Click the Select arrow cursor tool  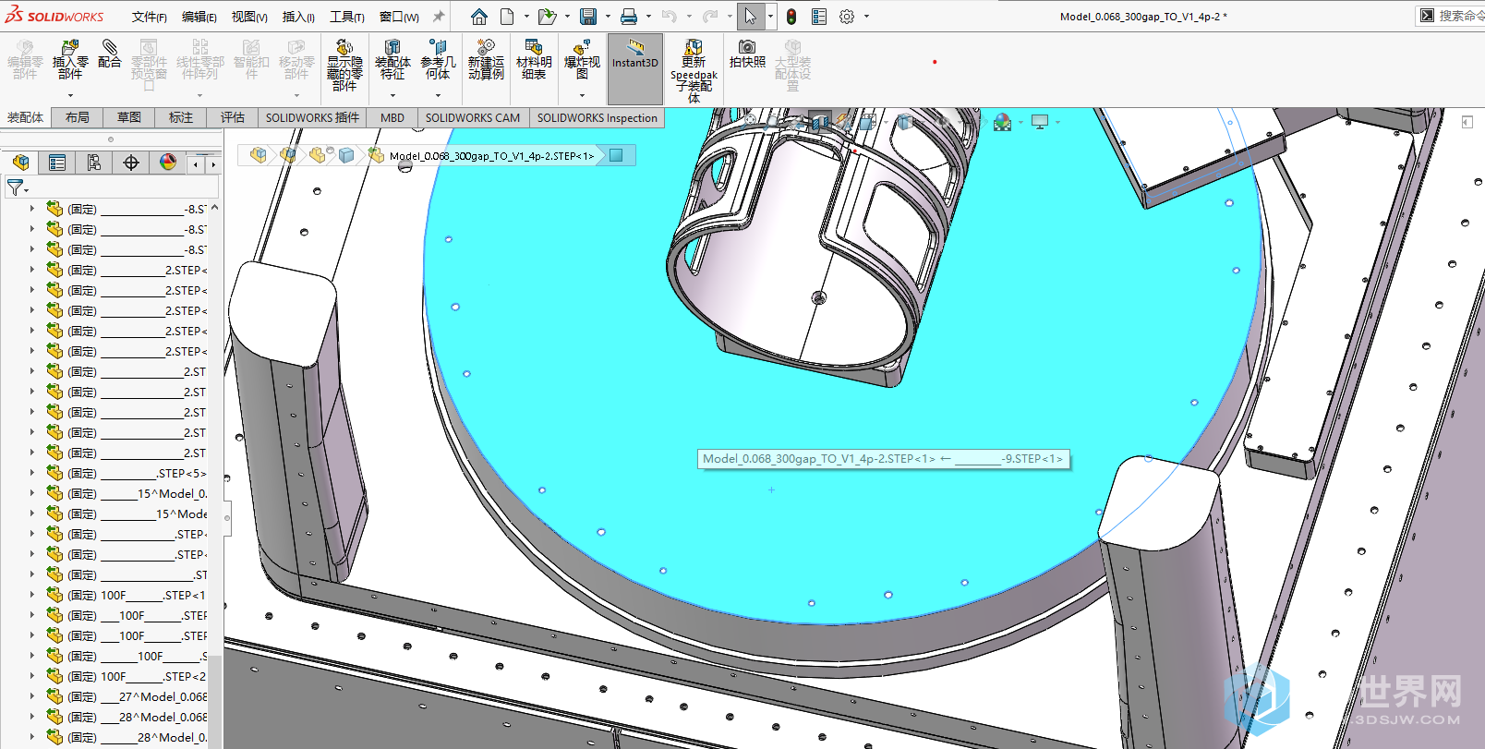click(751, 17)
